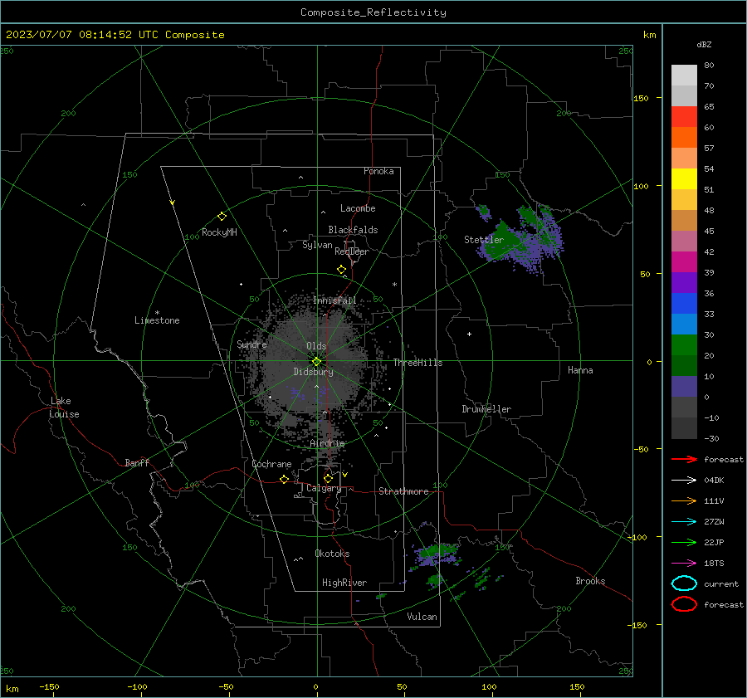The height and width of the screenshot is (698, 747).
Task: Click the Hanna label
Action: 580,370
